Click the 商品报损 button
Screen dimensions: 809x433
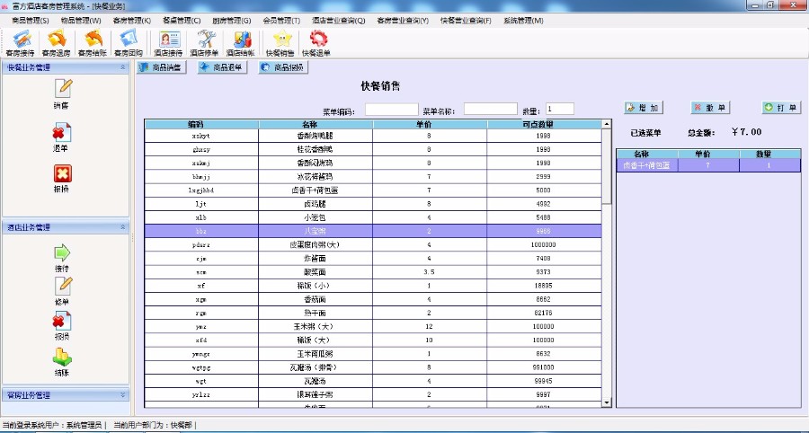pos(283,67)
